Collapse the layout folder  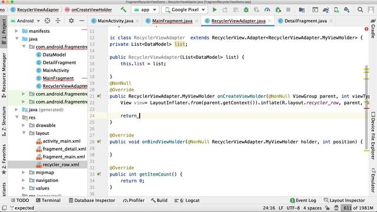(24, 133)
